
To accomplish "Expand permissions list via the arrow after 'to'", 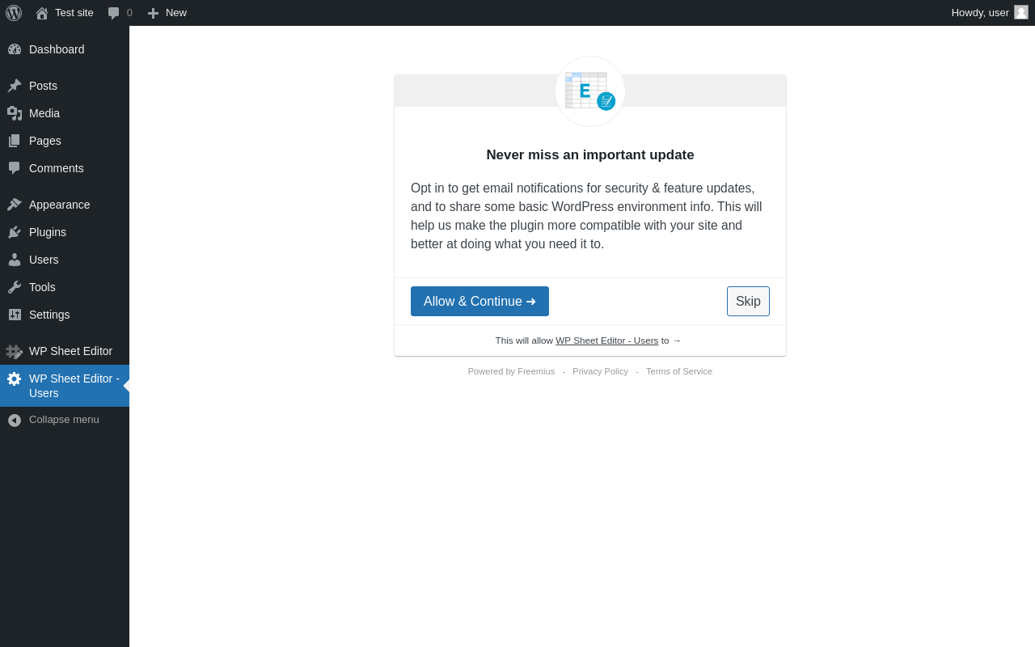I will tap(677, 340).
